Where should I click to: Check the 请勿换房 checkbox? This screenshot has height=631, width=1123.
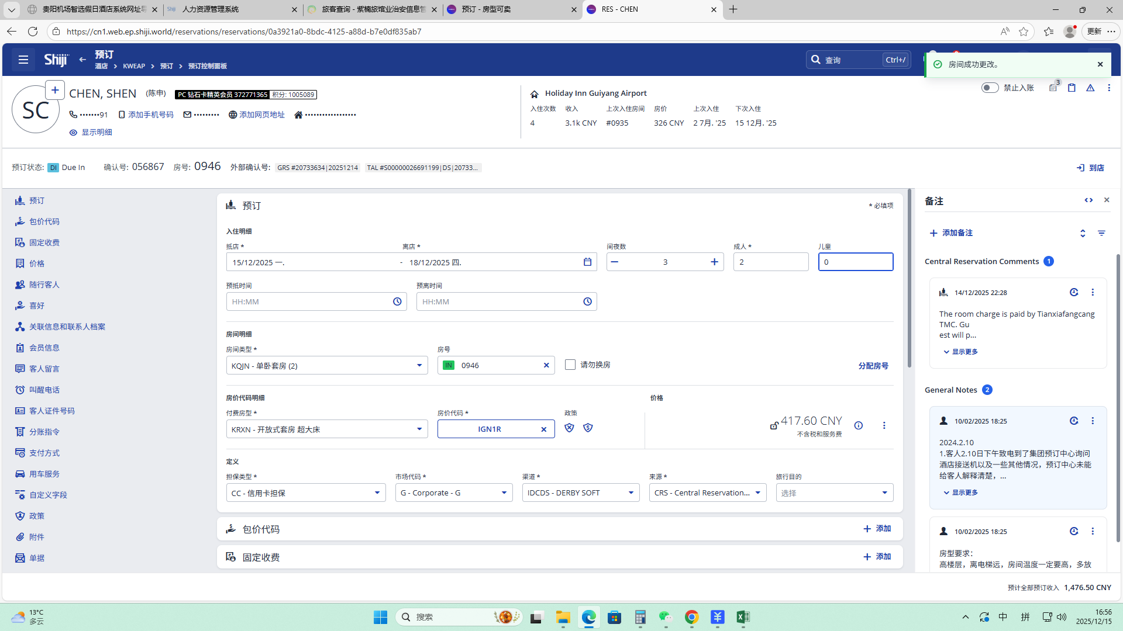(x=570, y=365)
